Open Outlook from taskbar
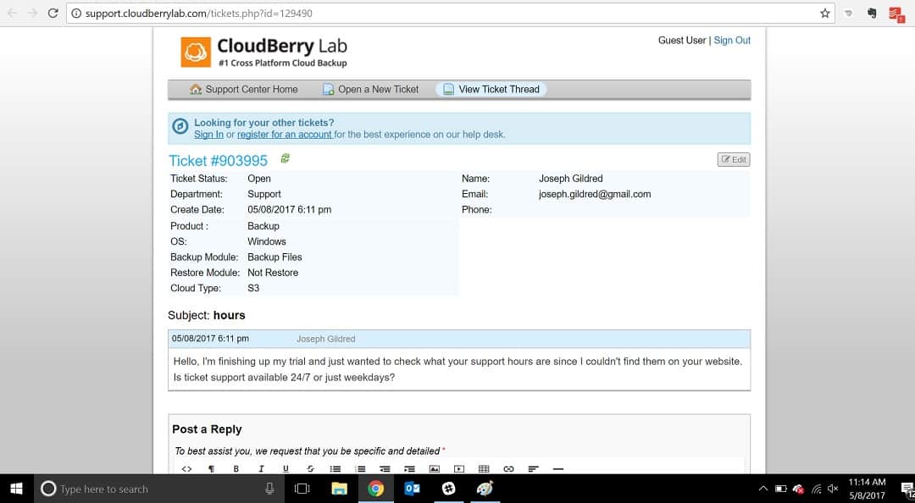Image resolution: width=915 pixels, height=503 pixels. click(412, 489)
